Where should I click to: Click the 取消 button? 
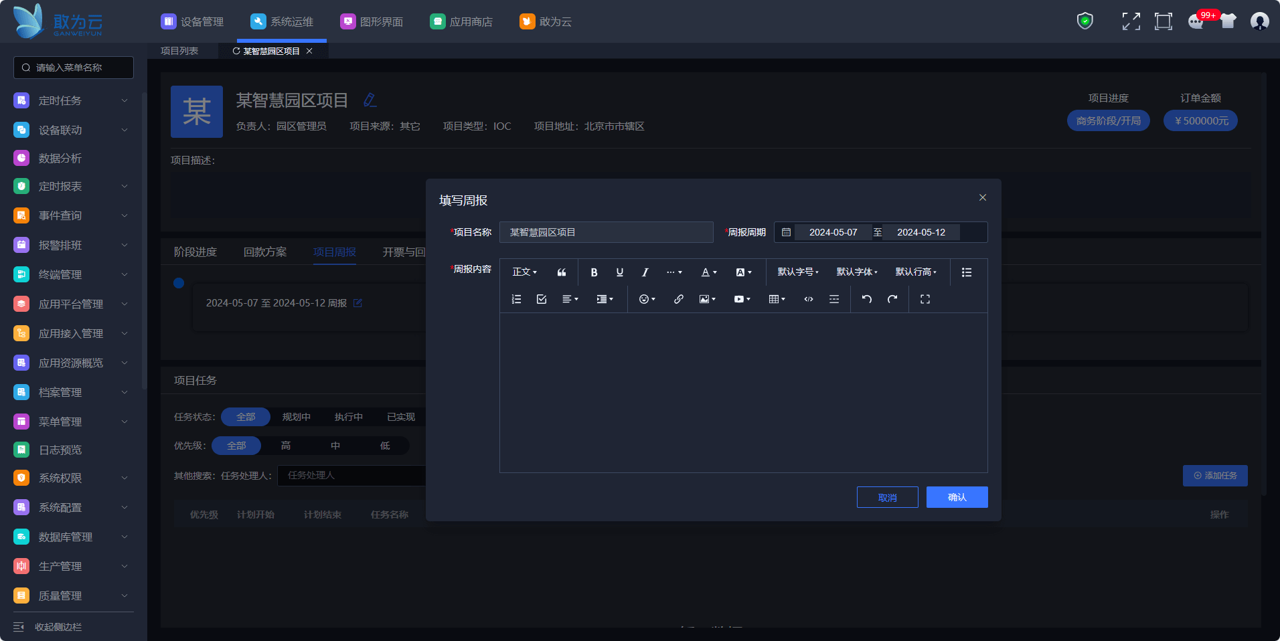coord(887,497)
